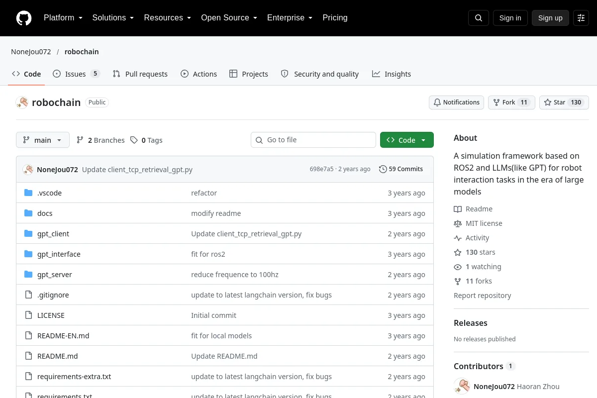Click the Readme book icon in About
Image resolution: width=597 pixels, height=398 pixels.
coord(458,209)
